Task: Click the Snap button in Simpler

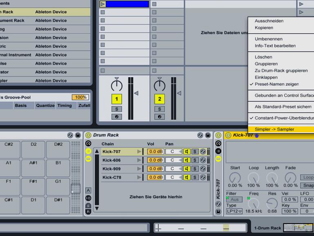Action: tap(308, 185)
